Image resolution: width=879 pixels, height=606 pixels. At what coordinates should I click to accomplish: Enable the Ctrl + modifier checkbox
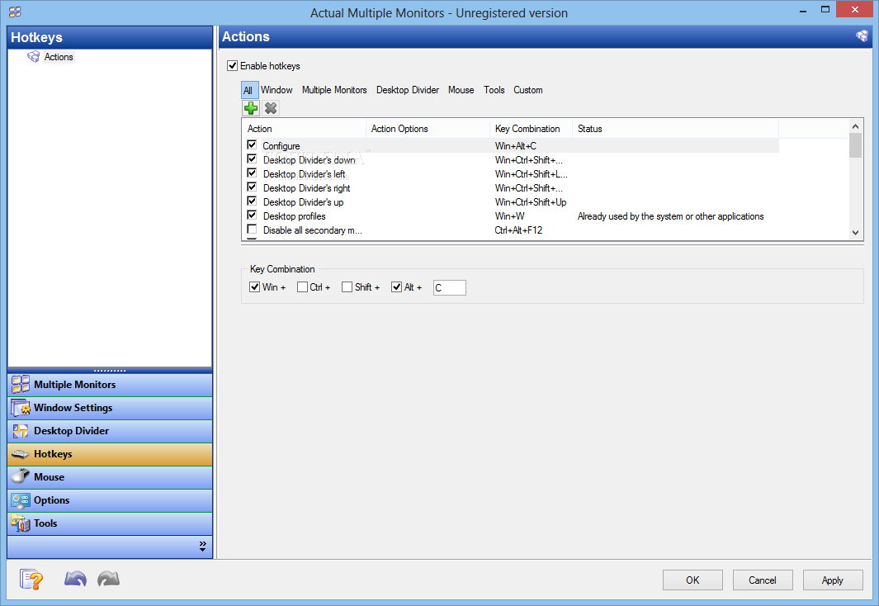[x=302, y=287]
